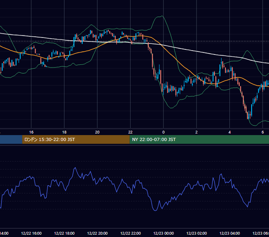Click the 12/22 20:00 timestamp on the oscillator axis
Viewport: 269px width, 237px height.
(x=97, y=233)
